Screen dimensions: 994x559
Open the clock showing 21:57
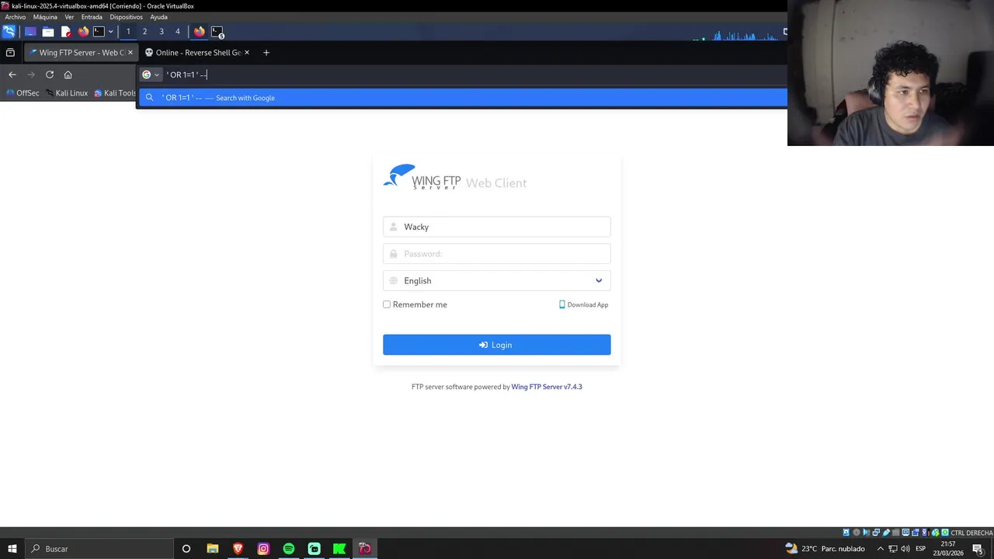(x=948, y=549)
